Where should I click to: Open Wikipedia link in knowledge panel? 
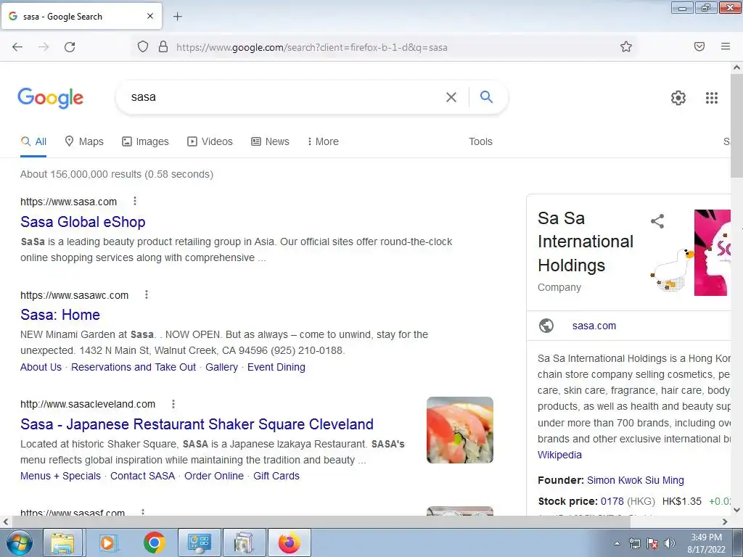point(559,455)
